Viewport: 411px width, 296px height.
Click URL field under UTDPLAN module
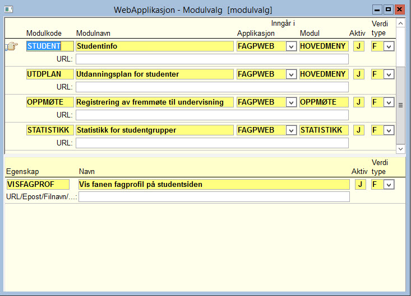click(212, 87)
